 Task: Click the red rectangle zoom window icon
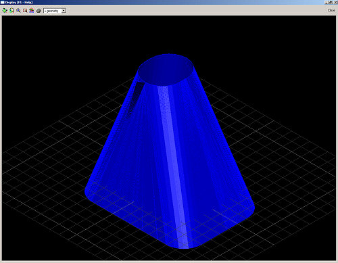25,11
